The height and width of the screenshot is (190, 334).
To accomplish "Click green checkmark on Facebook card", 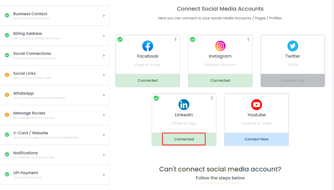I will coord(120,39).
